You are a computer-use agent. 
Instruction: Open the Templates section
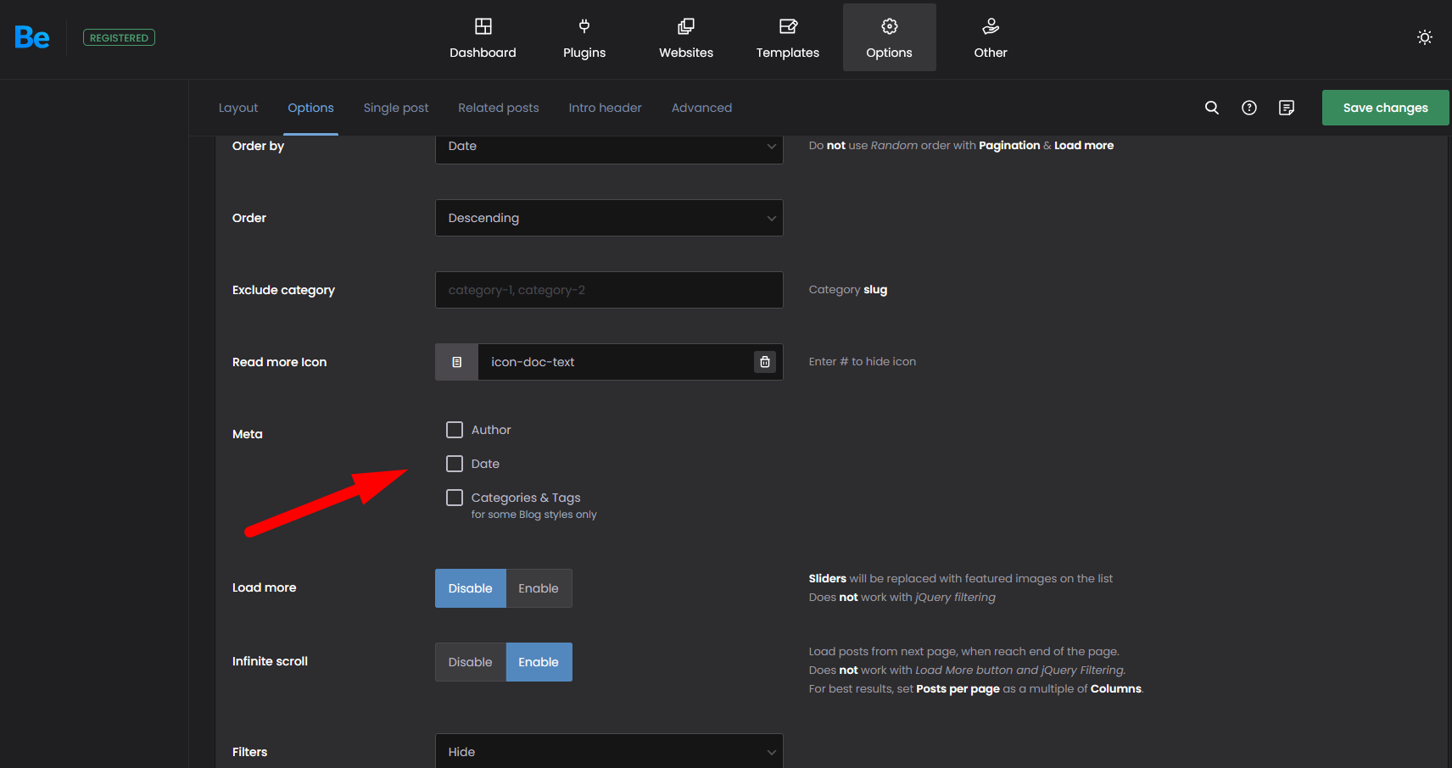(787, 38)
